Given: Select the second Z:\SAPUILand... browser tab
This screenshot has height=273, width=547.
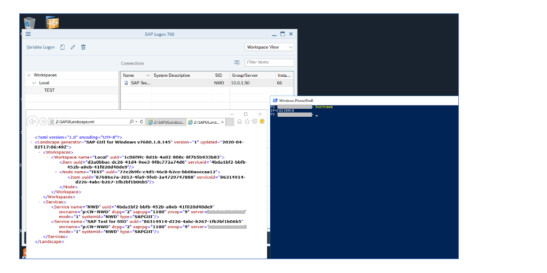Looking at the screenshot, I should point(206,122).
